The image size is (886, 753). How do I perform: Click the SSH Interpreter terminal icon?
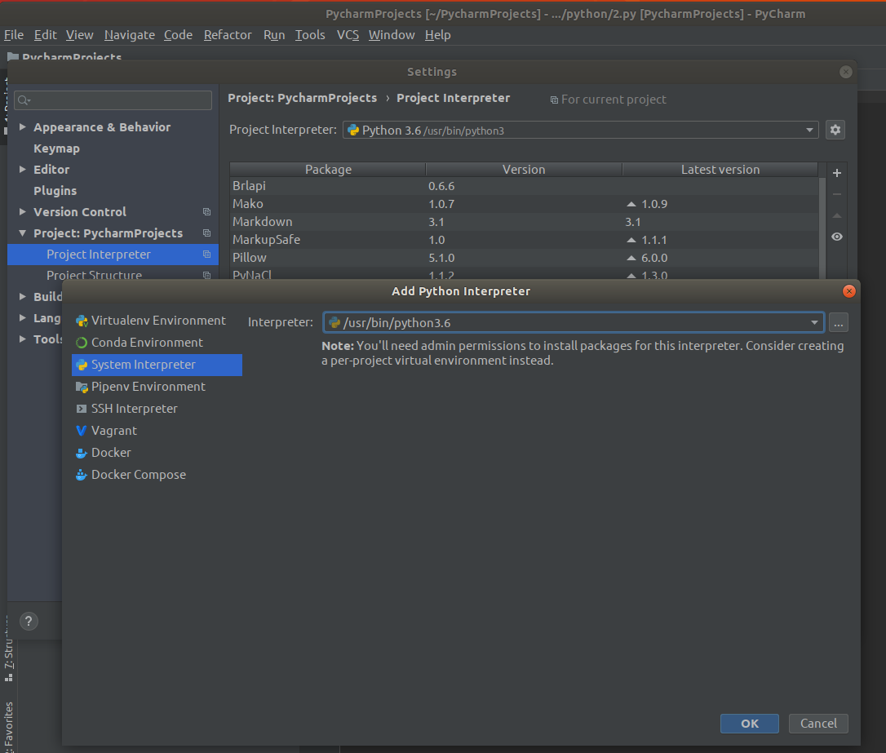[x=82, y=409]
